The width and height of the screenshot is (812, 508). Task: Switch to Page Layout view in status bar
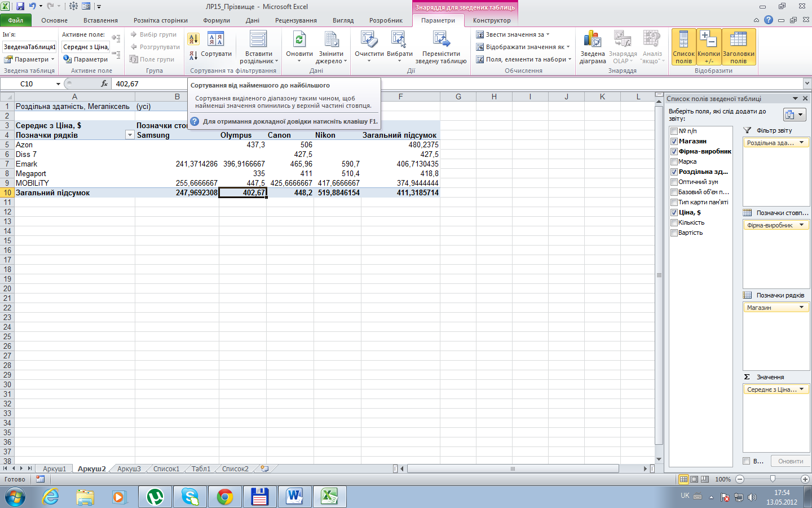click(694, 479)
